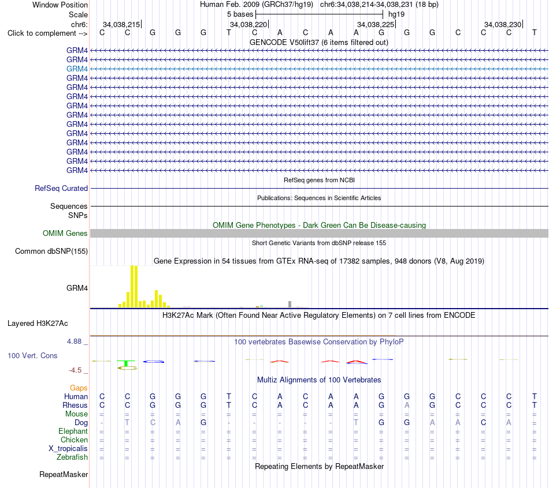The width and height of the screenshot is (549, 488).
Task: Click ruler position '34,038,225'
Action: [375, 24]
